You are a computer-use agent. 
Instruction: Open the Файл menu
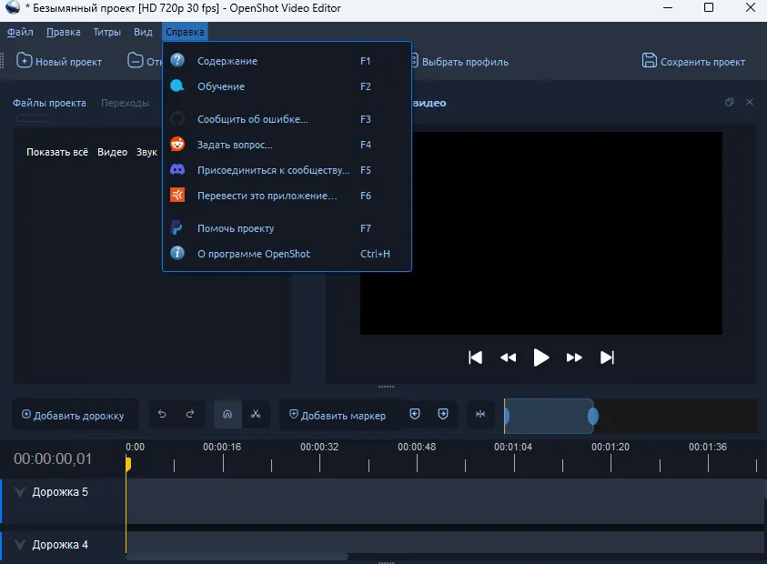(x=20, y=32)
